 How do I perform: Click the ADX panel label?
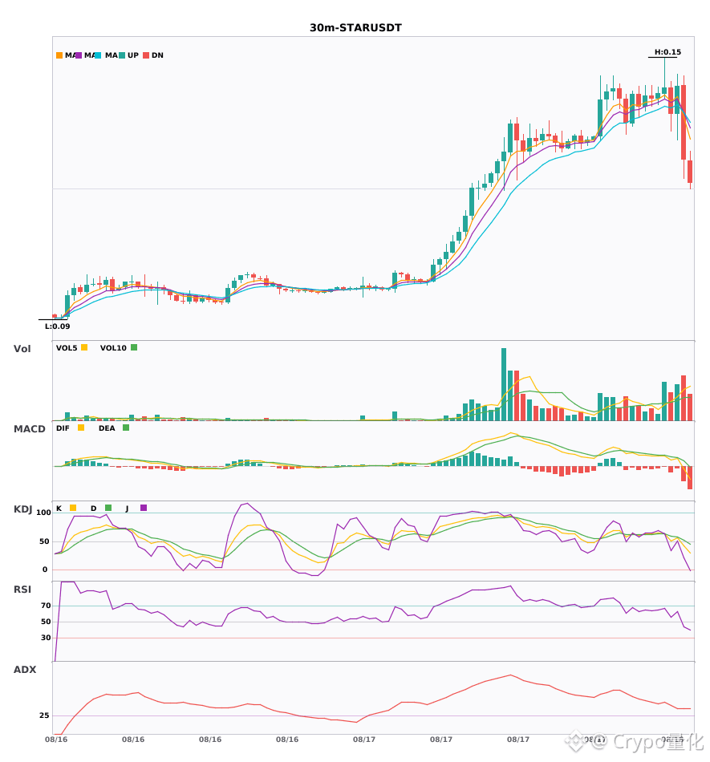click(x=25, y=670)
